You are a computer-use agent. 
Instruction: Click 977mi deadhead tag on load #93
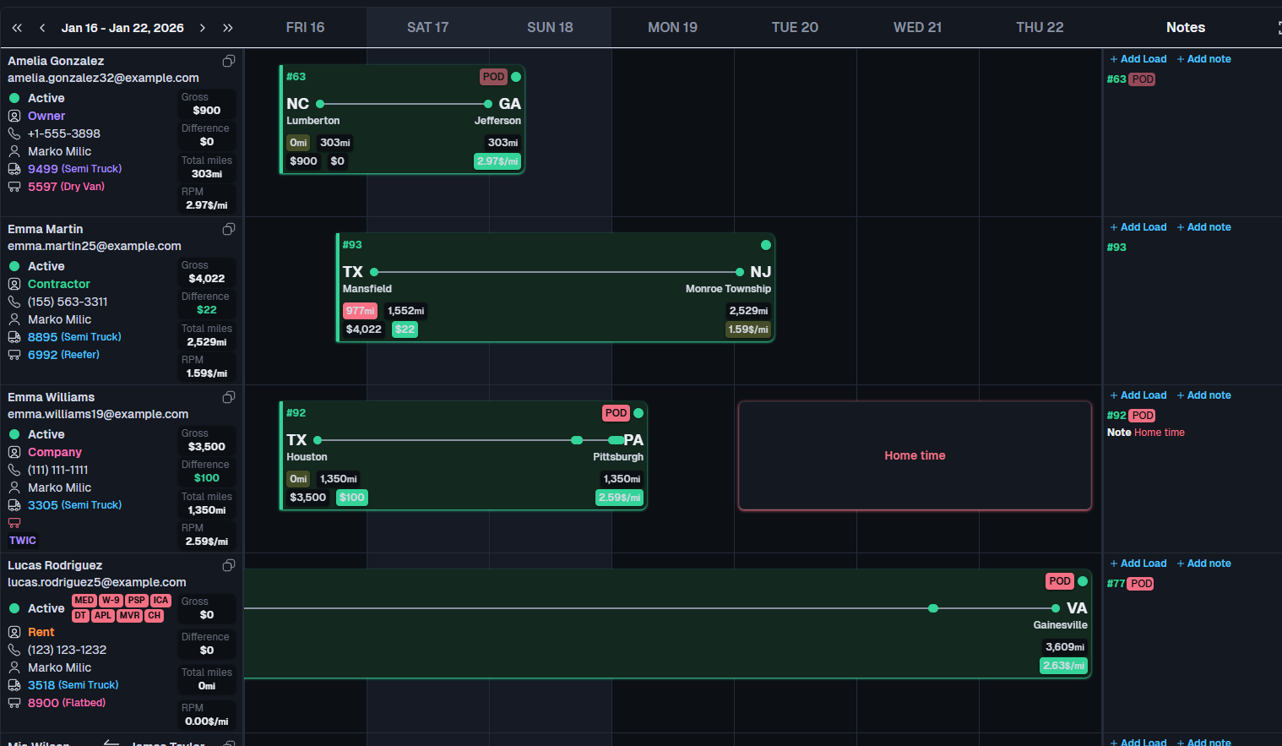click(x=360, y=311)
